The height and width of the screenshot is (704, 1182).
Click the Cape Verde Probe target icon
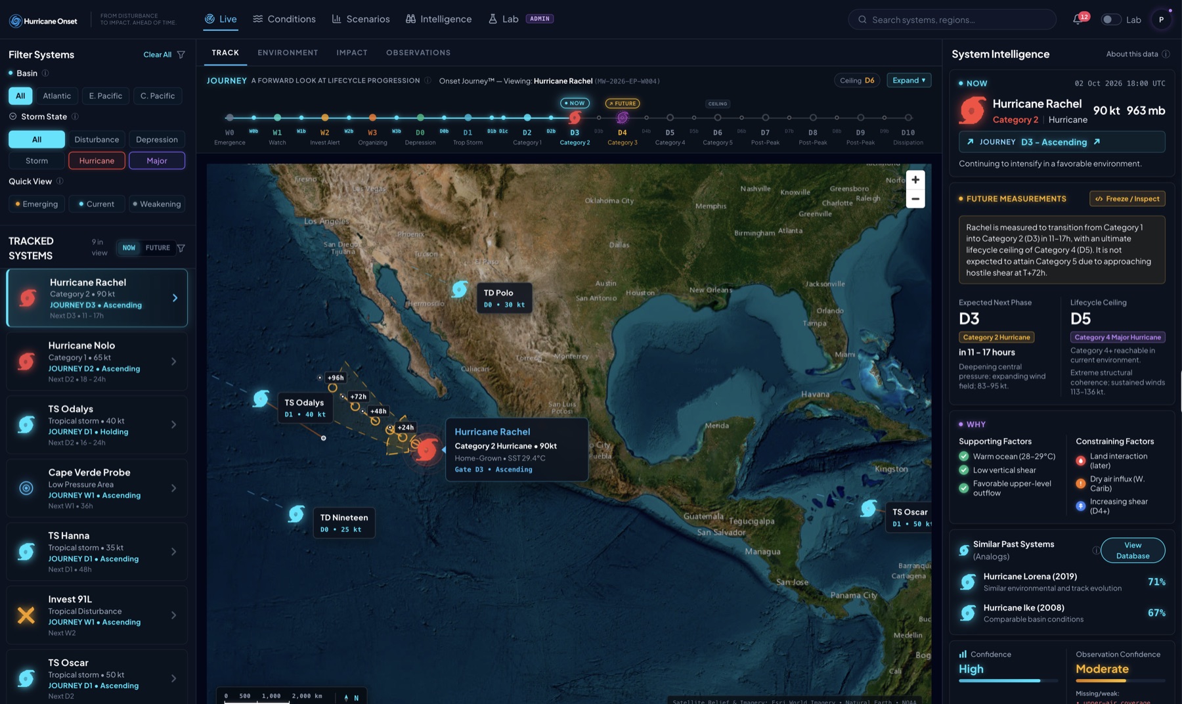coord(26,488)
